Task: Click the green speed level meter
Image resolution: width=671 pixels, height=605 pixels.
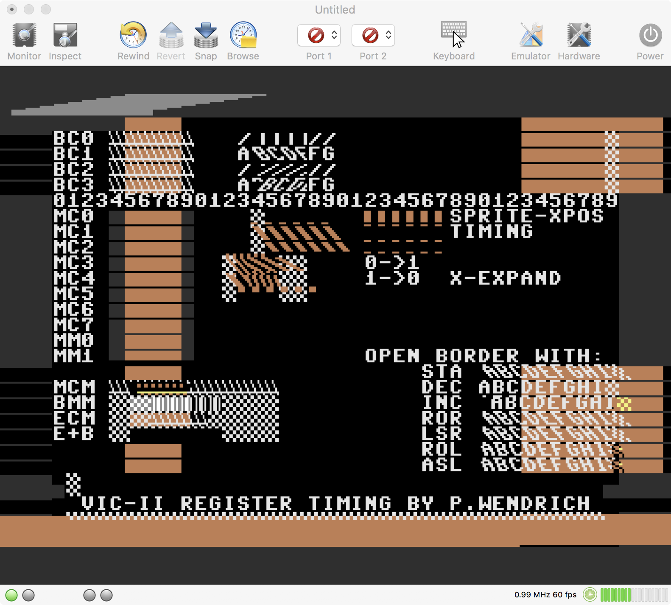Action: point(634,595)
